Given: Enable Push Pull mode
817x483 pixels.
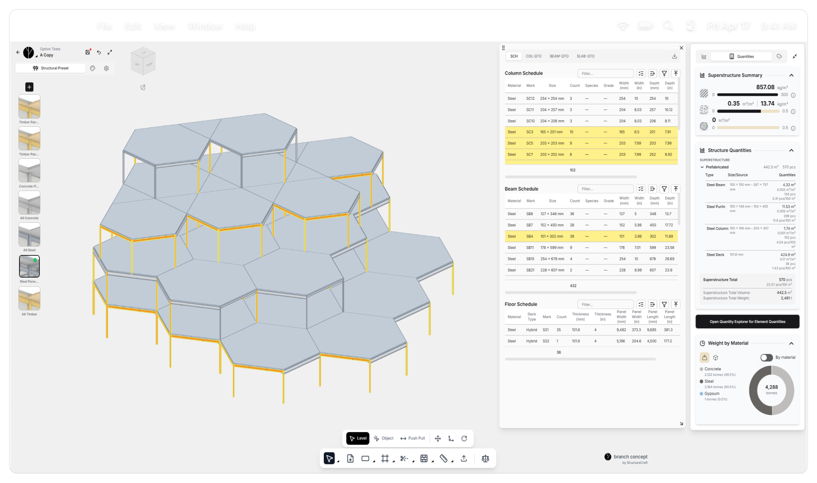Looking at the screenshot, I should coord(412,438).
